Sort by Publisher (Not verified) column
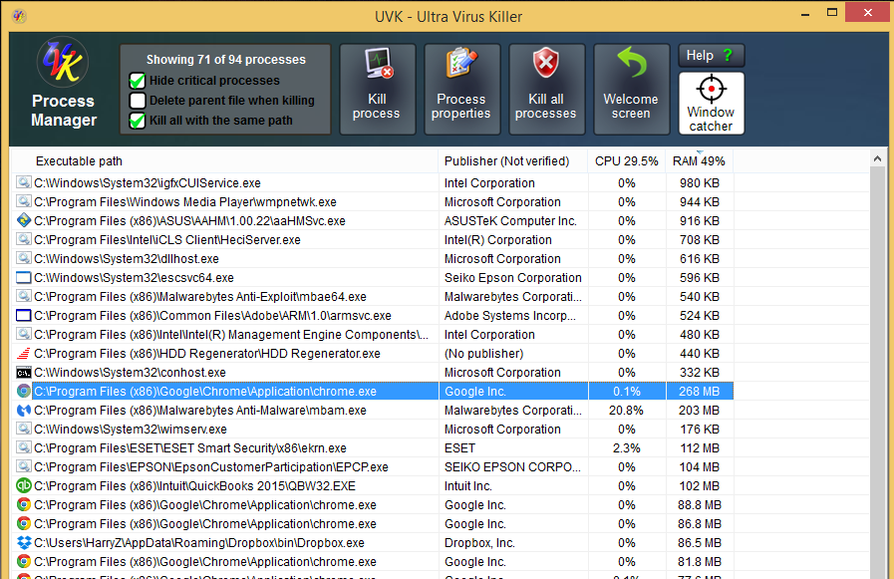This screenshot has height=579, width=894. click(x=513, y=161)
